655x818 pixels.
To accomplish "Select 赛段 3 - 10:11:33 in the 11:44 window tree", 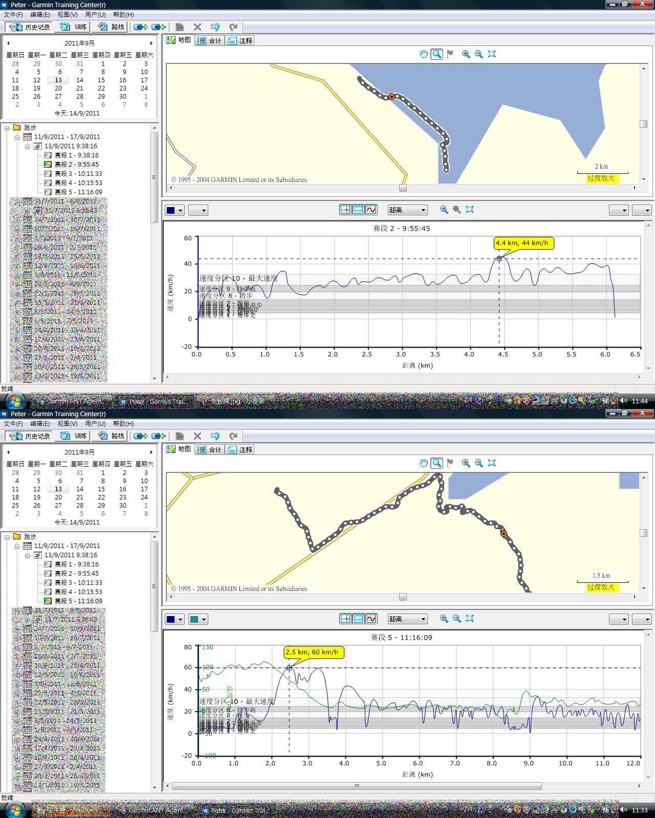I will coord(78,174).
